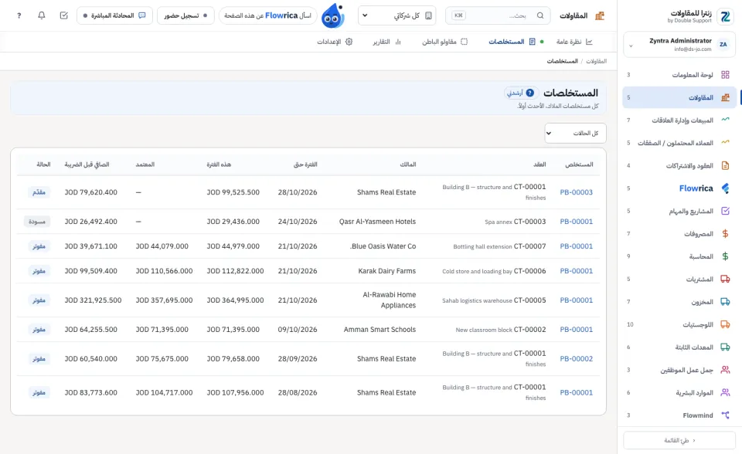The width and height of the screenshot is (742, 454).
Task: Open PB-00001 link for contract CT-00005
Action: click(576, 300)
